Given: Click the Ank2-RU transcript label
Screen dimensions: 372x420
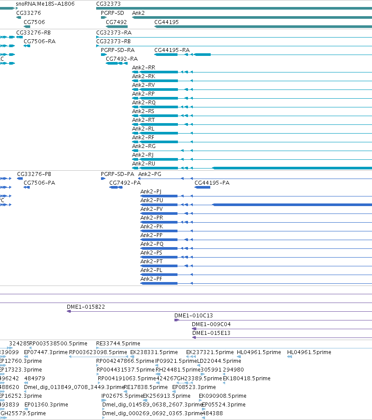Looking at the screenshot, I should (143, 164).
